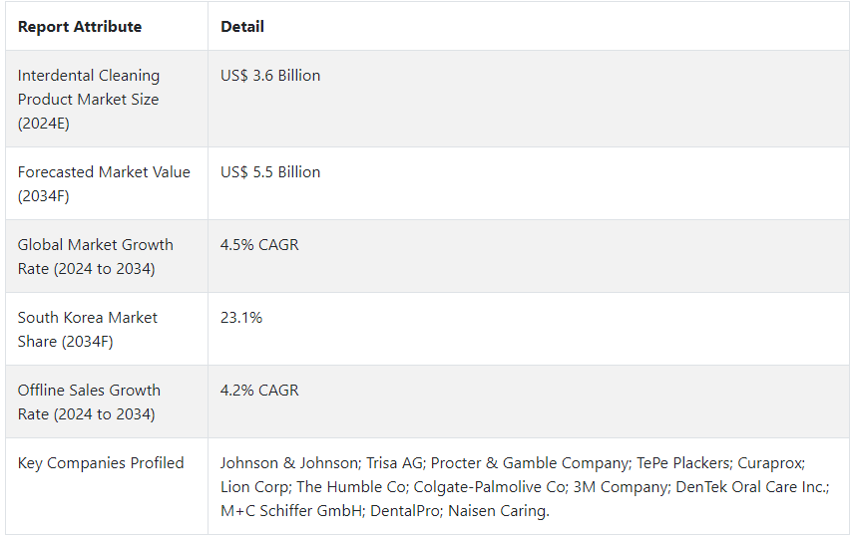Select the Global Market Growth Rate cell

[107, 257]
